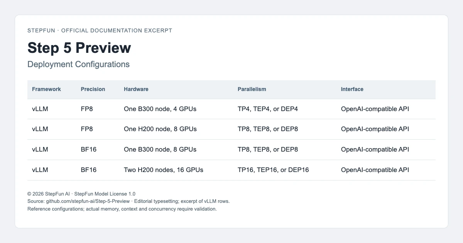463x243 pixels.
Task: Select the "Hardware" column header
Action: coord(136,89)
